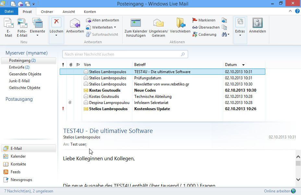The width and height of the screenshot is (301, 195).
Task: Switch to the Konten tab
Action: [90, 12]
